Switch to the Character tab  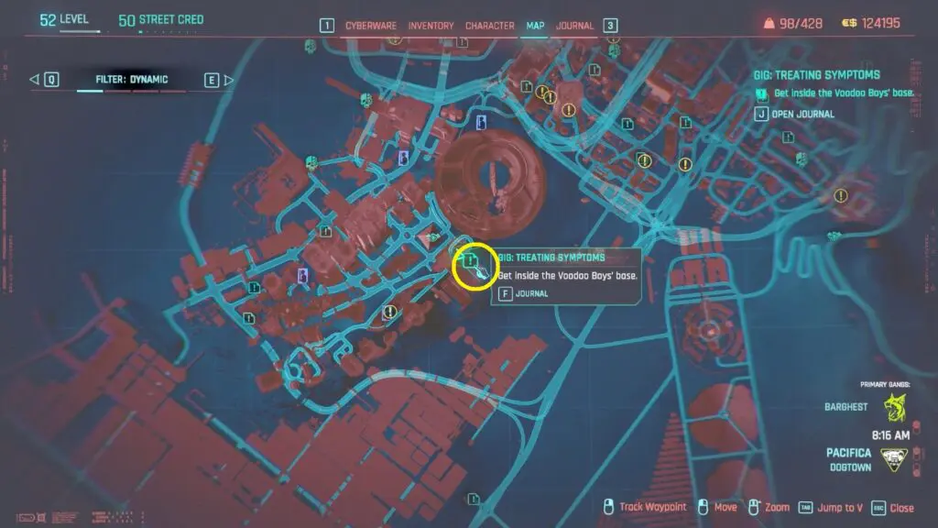point(489,26)
